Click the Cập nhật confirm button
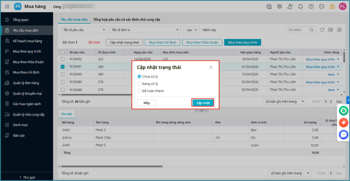 click(203, 103)
